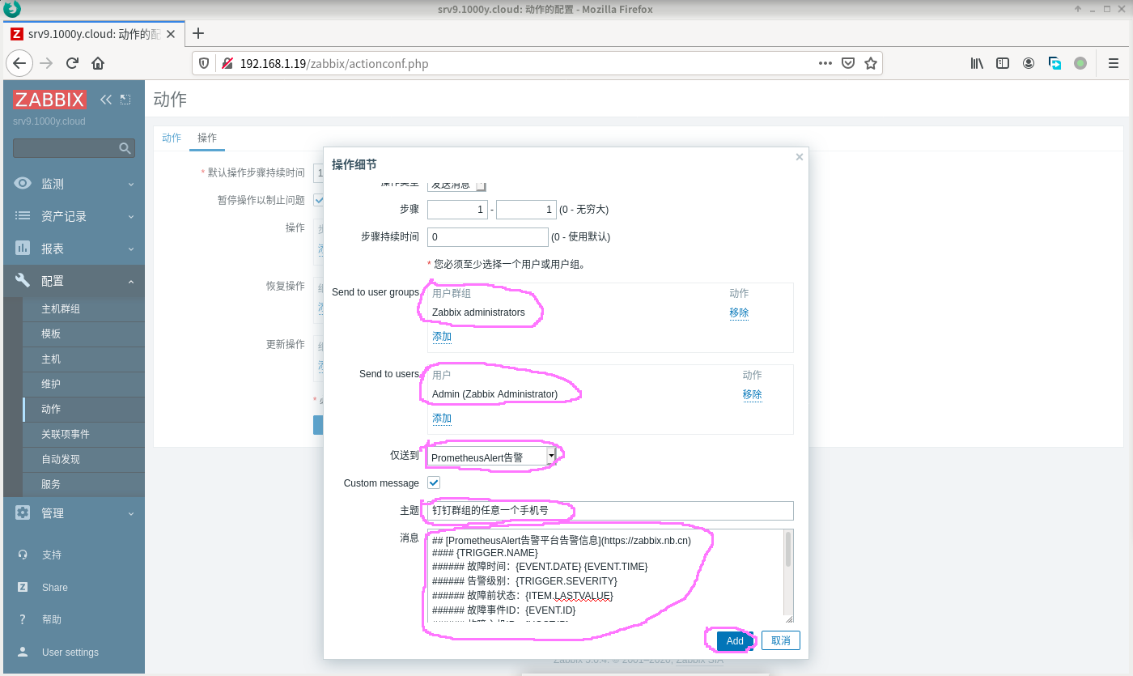Toggle the sidebar view icon

point(1003,63)
